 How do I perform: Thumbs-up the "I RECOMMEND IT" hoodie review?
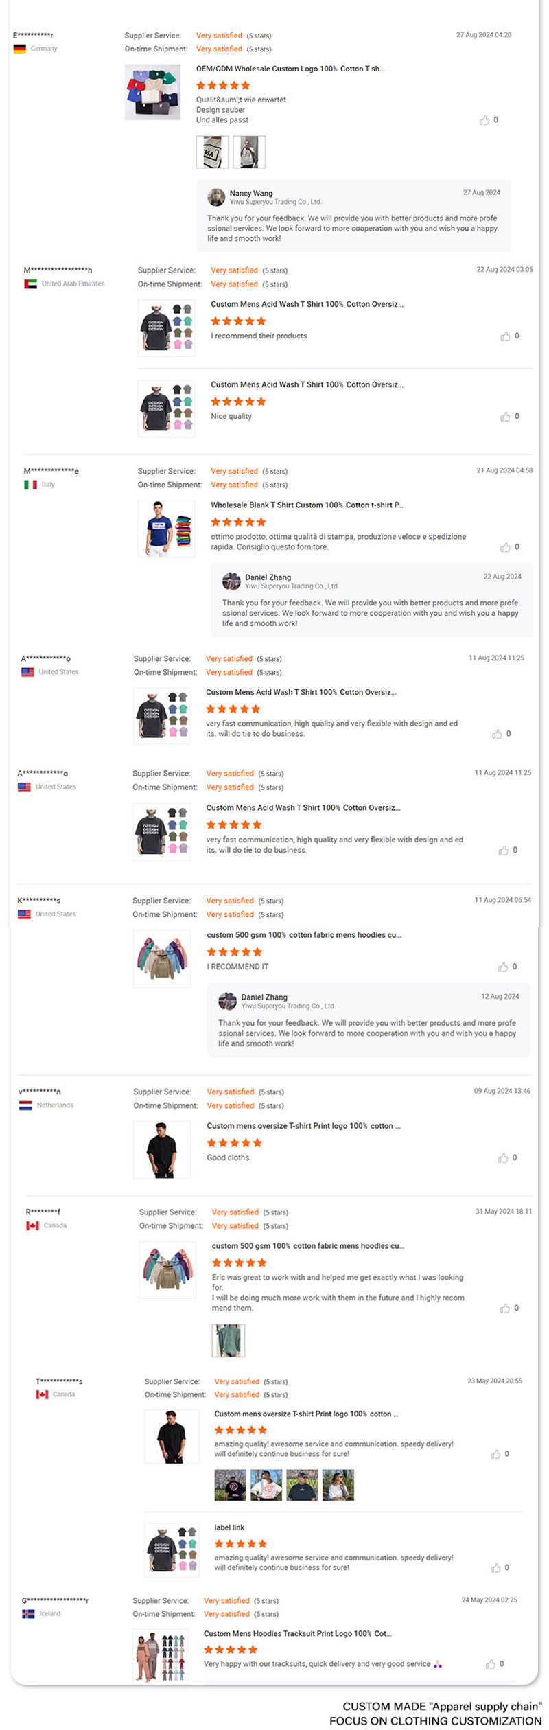click(x=503, y=967)
